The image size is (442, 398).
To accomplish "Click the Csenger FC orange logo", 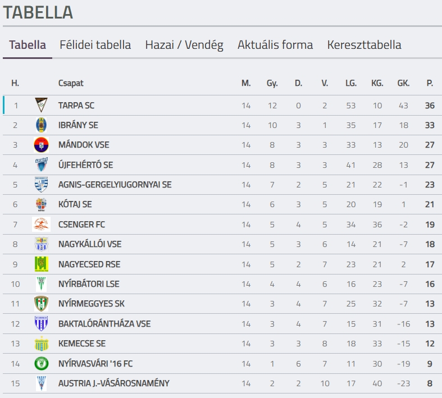I will click(x=41, y=224).
